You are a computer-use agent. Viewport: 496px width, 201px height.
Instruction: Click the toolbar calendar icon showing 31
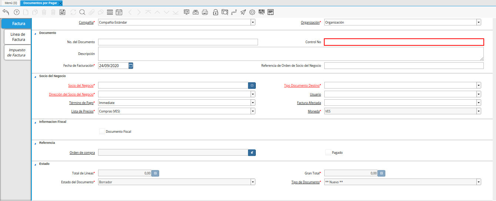point(119,12)
